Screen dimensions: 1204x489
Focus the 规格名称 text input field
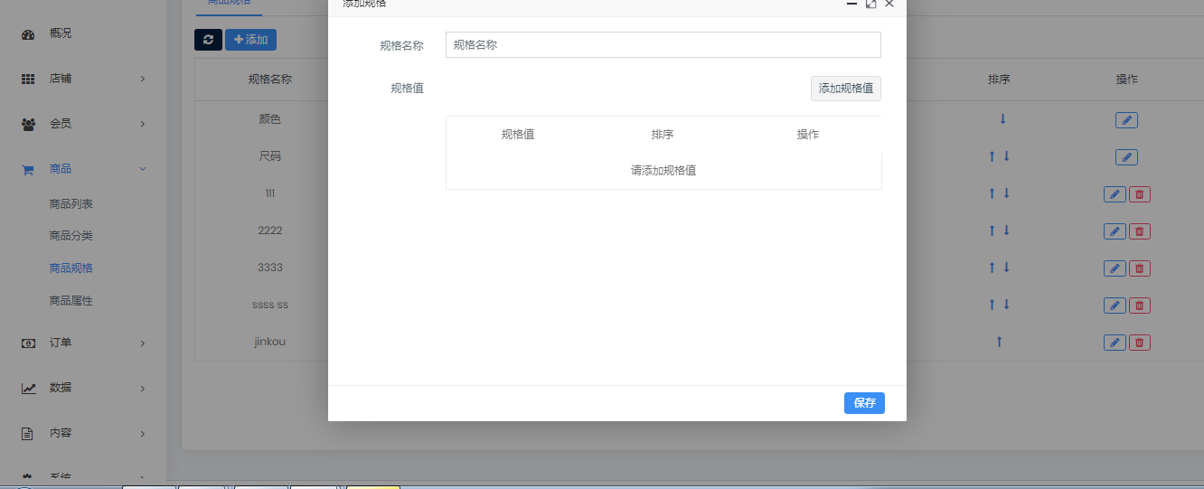(x=663, y=45)
